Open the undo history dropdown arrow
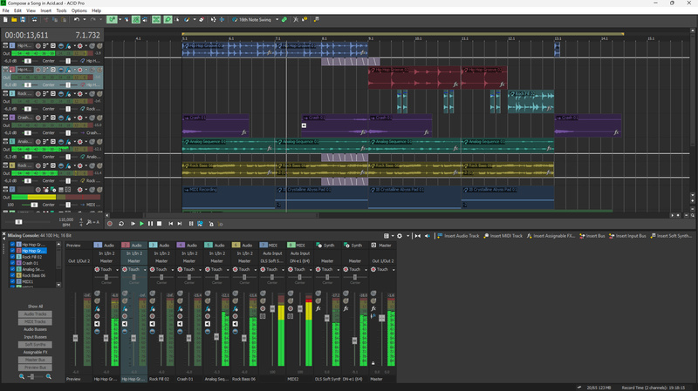The image size is (698, 391). pos(83,19)
